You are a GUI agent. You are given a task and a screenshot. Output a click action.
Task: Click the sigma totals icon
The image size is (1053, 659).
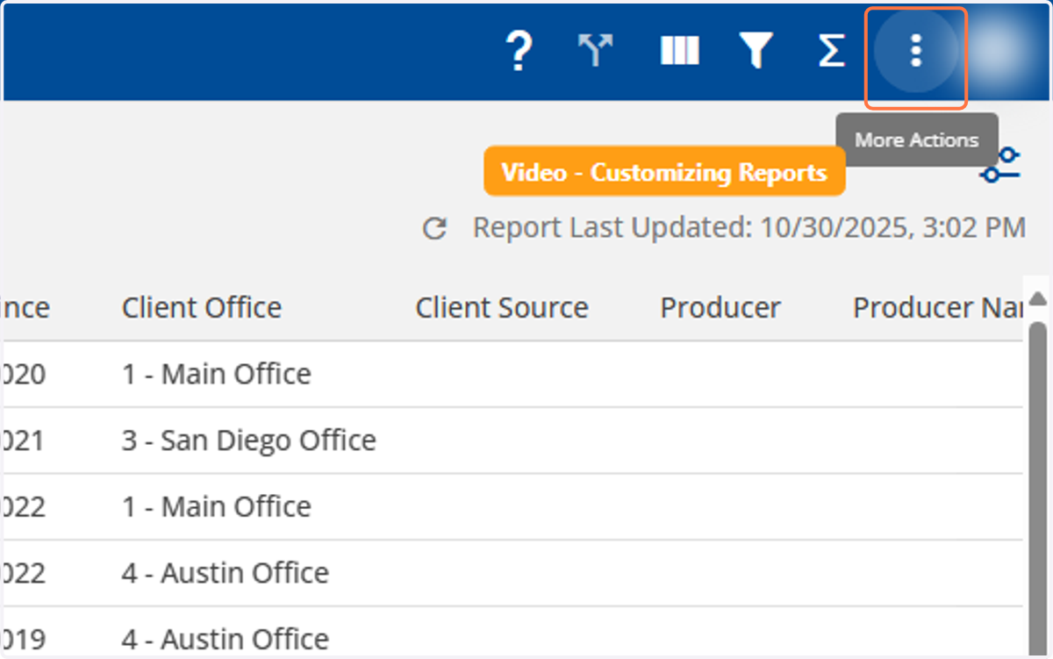830,51
